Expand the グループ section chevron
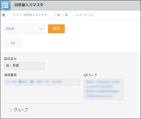 (x=11, y=110)
